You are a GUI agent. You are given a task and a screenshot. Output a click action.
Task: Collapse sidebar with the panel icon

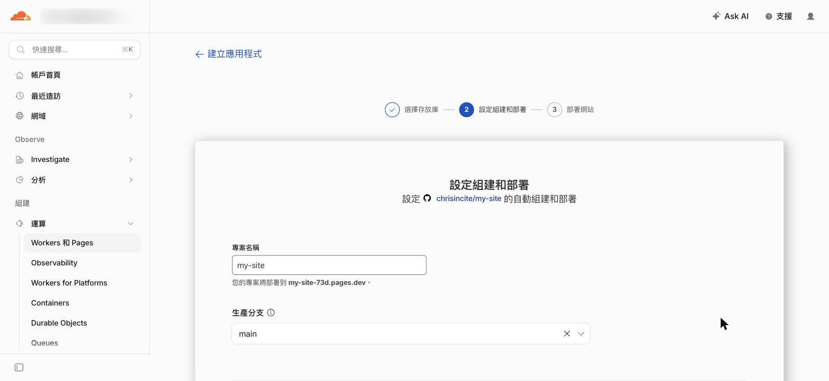(x=19, y=367)
